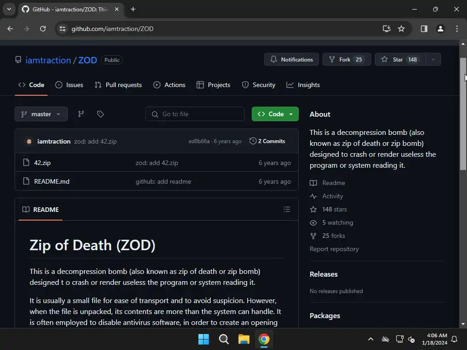The height and width of the screenshot is (350, 467).
Task: Open site information icon in address bar
Action: click(62, 29)
